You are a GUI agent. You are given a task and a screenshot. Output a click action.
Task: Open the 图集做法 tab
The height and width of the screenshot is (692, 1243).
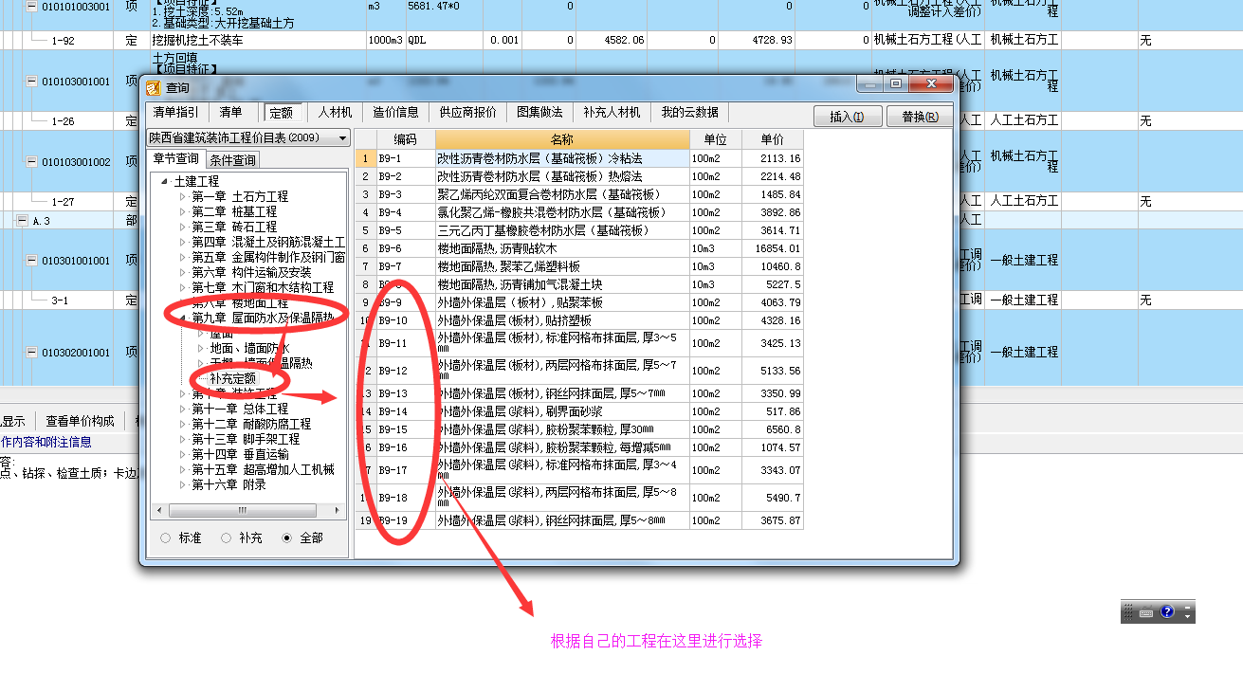click(x=539, y=112)
